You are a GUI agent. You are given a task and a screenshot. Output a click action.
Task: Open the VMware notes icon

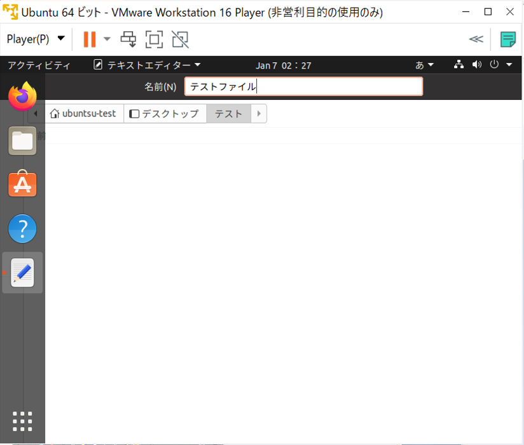[508, 39]
